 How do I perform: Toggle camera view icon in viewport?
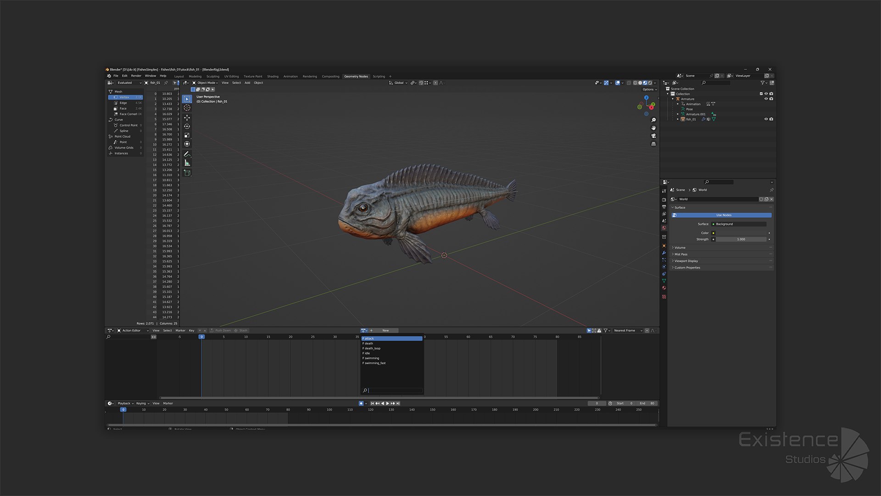pyautogui.click(x=653, y=136)
